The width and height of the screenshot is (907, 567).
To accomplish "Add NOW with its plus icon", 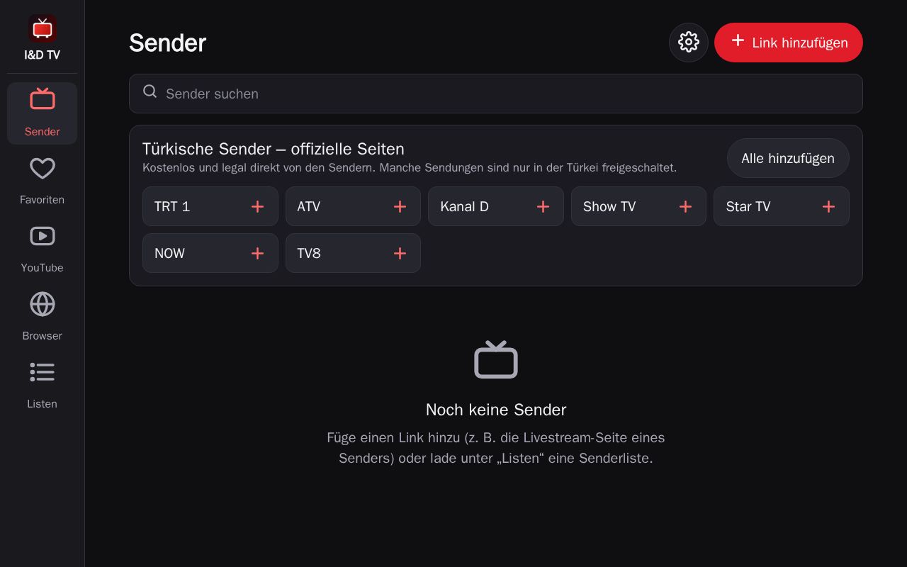I will (257, 253).
